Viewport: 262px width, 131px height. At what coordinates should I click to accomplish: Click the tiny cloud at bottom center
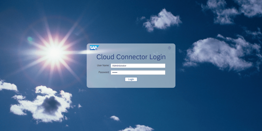[115, 118]
